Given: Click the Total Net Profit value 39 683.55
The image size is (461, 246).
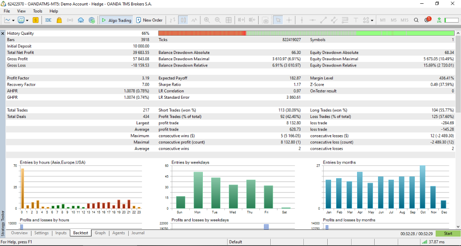Looking at the screenshot, I should point(141,53).
